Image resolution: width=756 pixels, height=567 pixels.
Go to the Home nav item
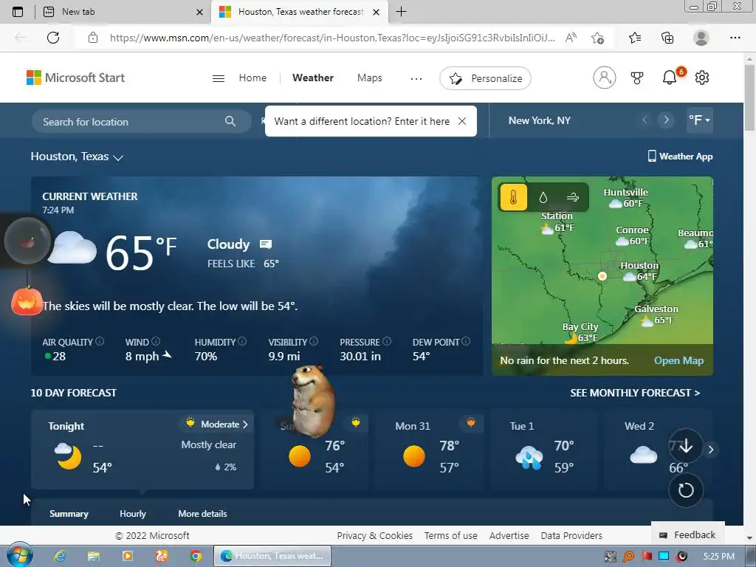point(252,78)
